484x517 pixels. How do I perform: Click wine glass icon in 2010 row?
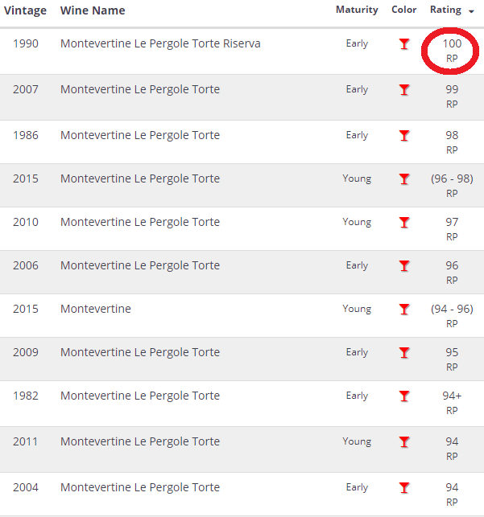404,223
